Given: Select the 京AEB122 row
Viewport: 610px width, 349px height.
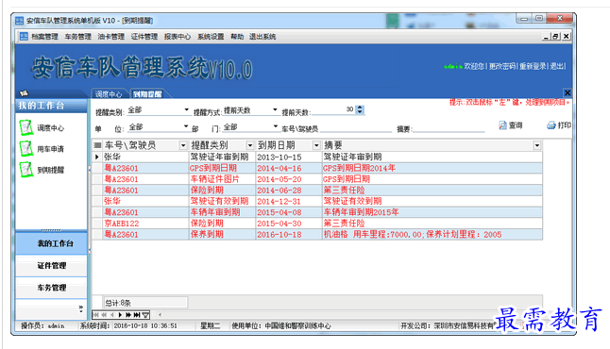Looking at the screenshot, I should coord(317,224).
